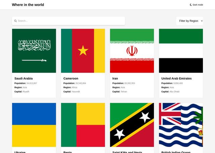Select the Cameroon flag

click(83, 51)
